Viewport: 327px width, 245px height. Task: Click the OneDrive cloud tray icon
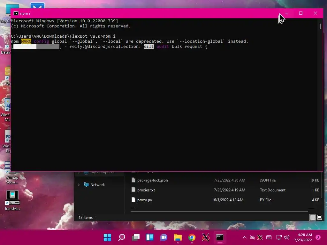(x=252, y=237)
